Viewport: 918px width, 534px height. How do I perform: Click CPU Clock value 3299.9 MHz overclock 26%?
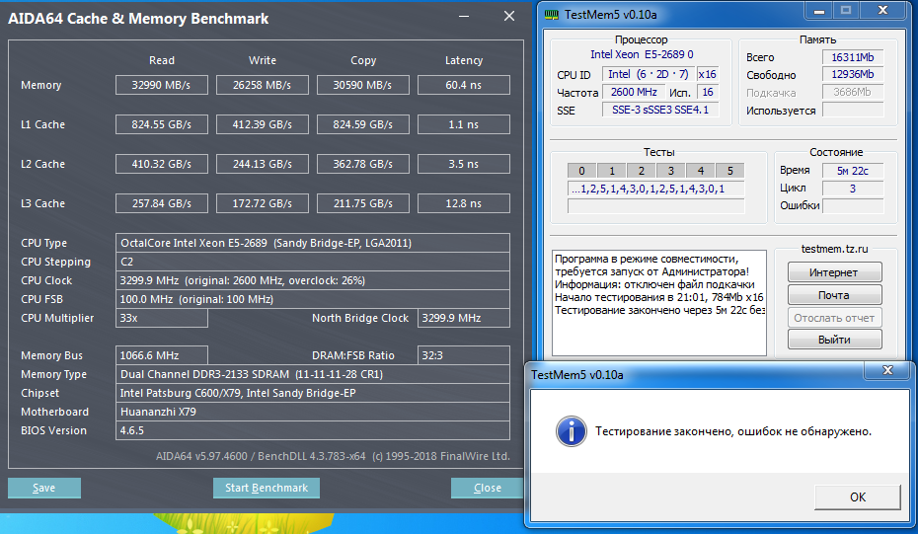click(313, 280)
